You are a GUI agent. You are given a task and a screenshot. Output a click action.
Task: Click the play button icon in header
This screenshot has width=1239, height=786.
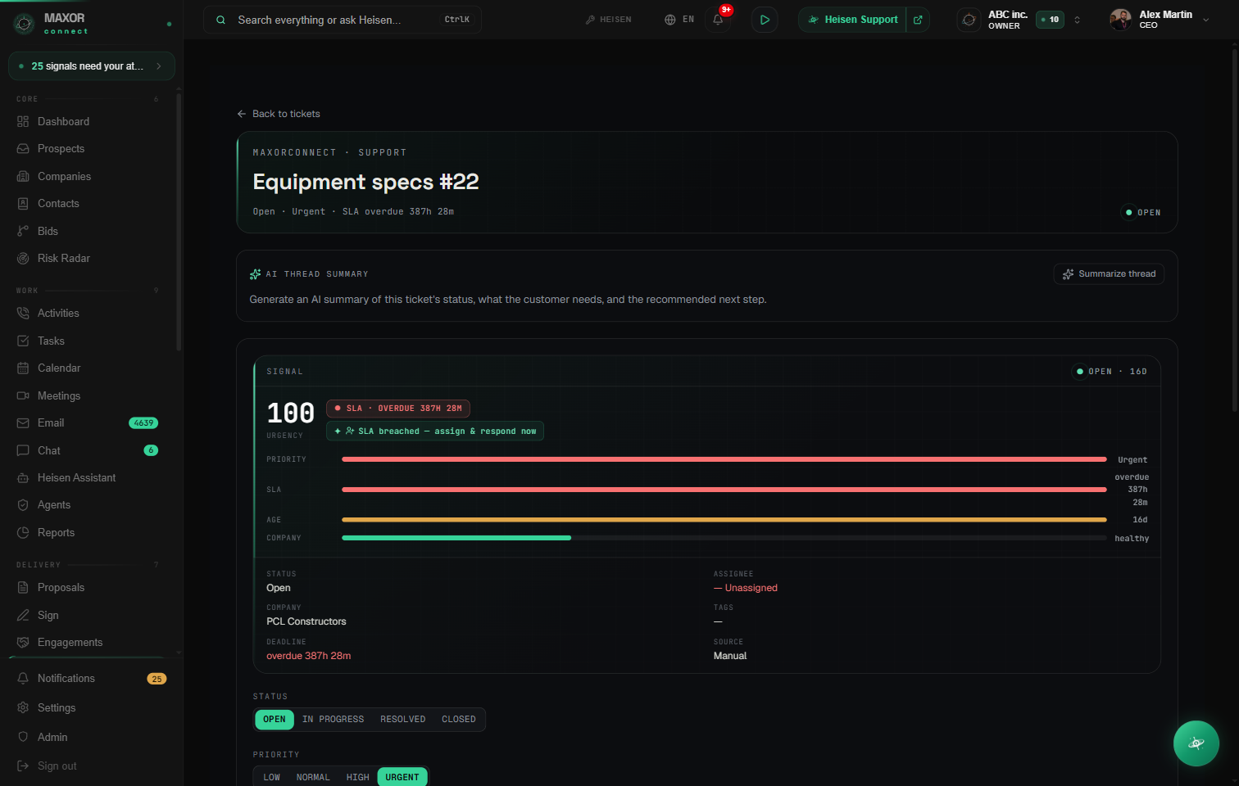pos(765,20)
